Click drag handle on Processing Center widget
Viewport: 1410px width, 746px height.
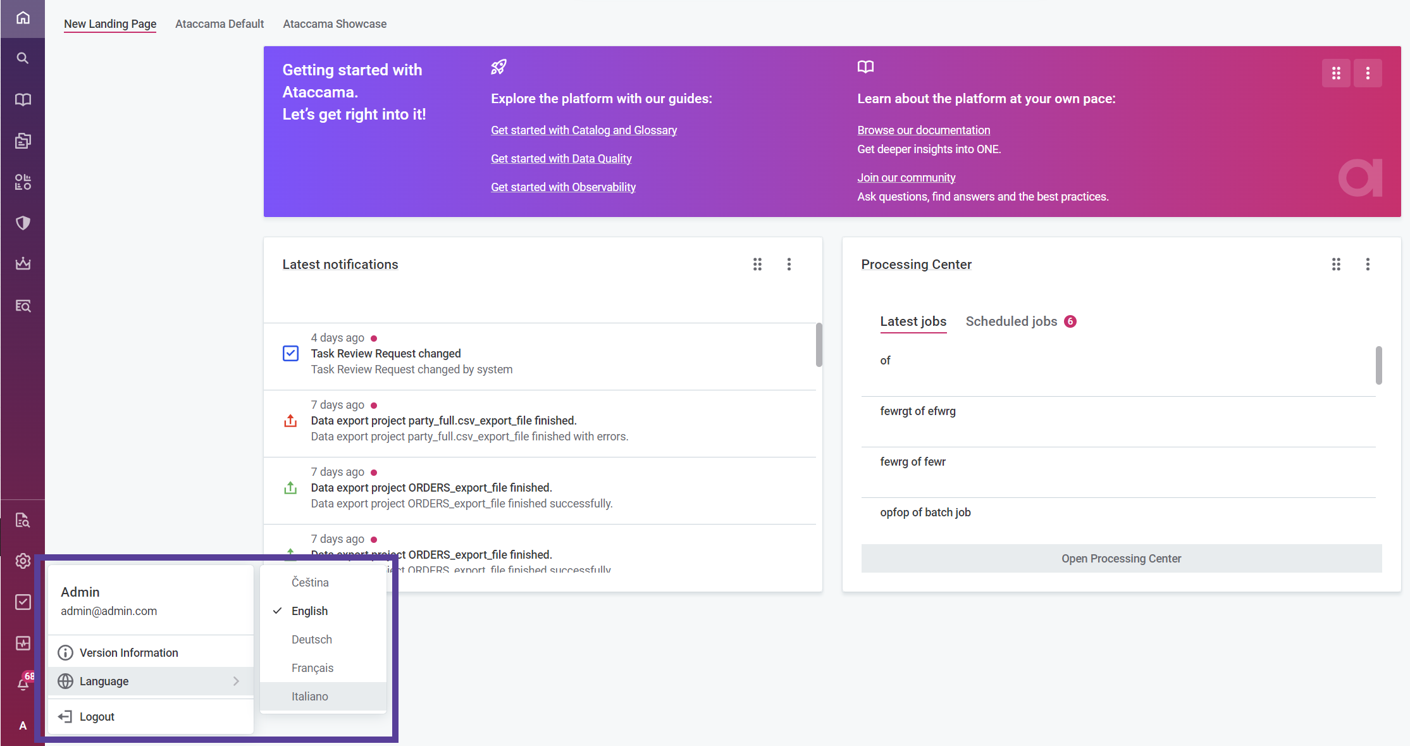pyautogui.click(x=1336, y=264)
